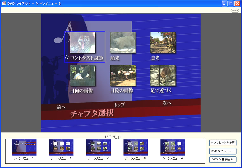Select the flamingo 日陰の画像 thumbnail
This screenshot has width=242, height=168.
tap(123, 76)
